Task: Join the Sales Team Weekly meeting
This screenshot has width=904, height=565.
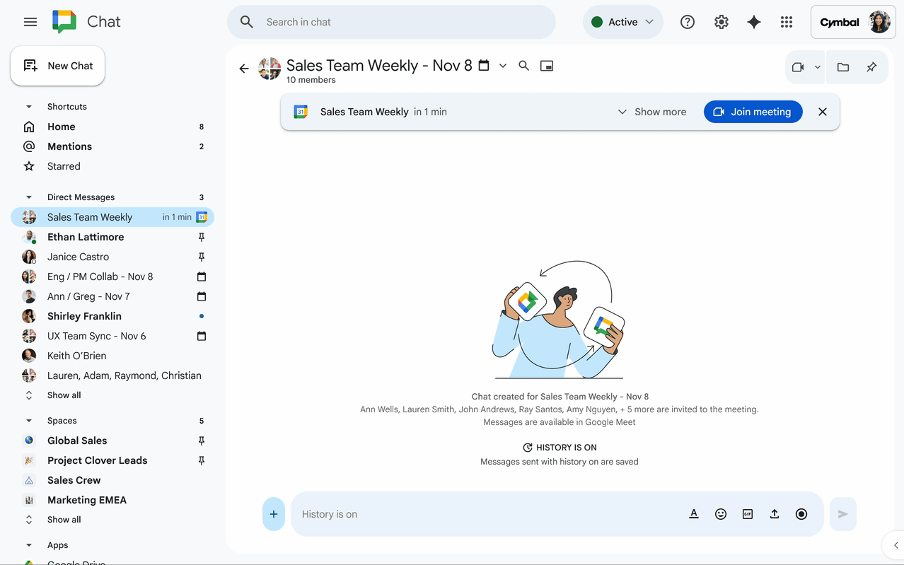Action: (x=753, y=111)
